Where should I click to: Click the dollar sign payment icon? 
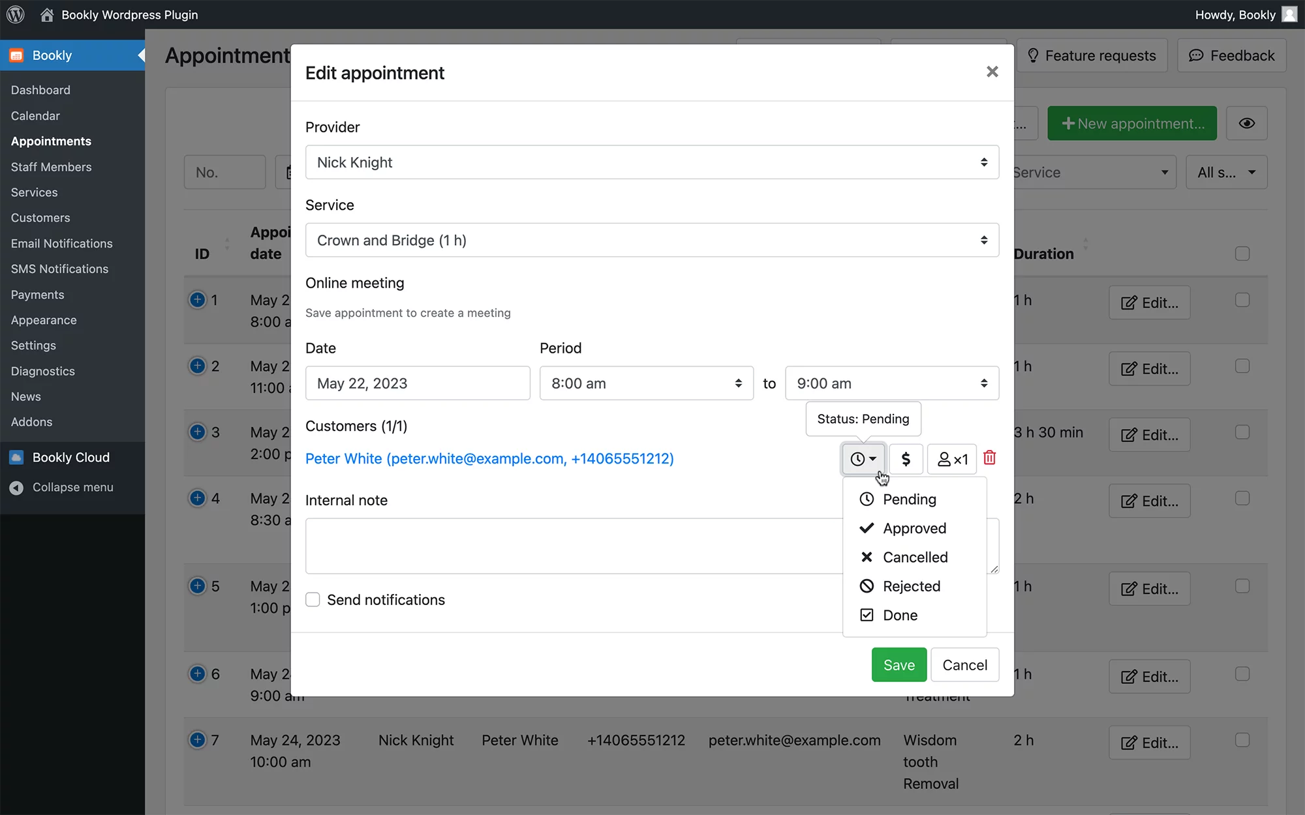pos(906,459)
